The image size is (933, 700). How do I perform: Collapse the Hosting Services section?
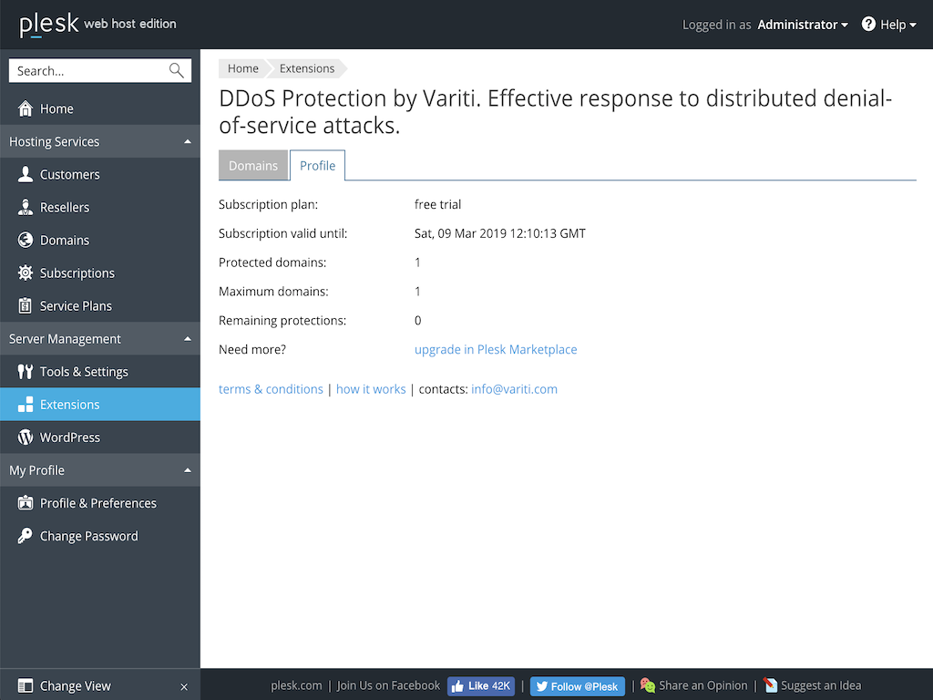click(187, 141)
